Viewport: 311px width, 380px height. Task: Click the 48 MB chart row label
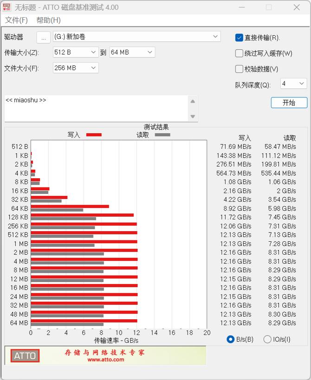[x=19, y=314]
